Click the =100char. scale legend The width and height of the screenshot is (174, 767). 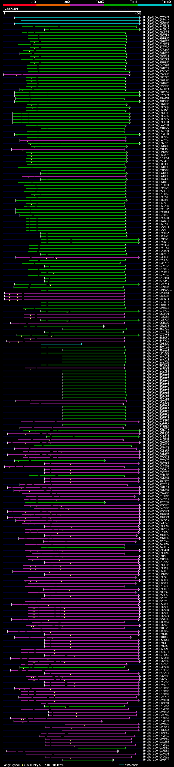[129, 765]
